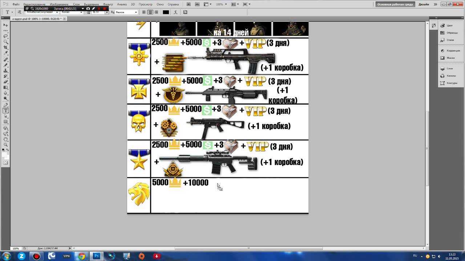
Task: Launch Adobe Bridge
Action: coord(189,4)
